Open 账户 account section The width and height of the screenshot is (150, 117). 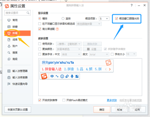point(17,46)
